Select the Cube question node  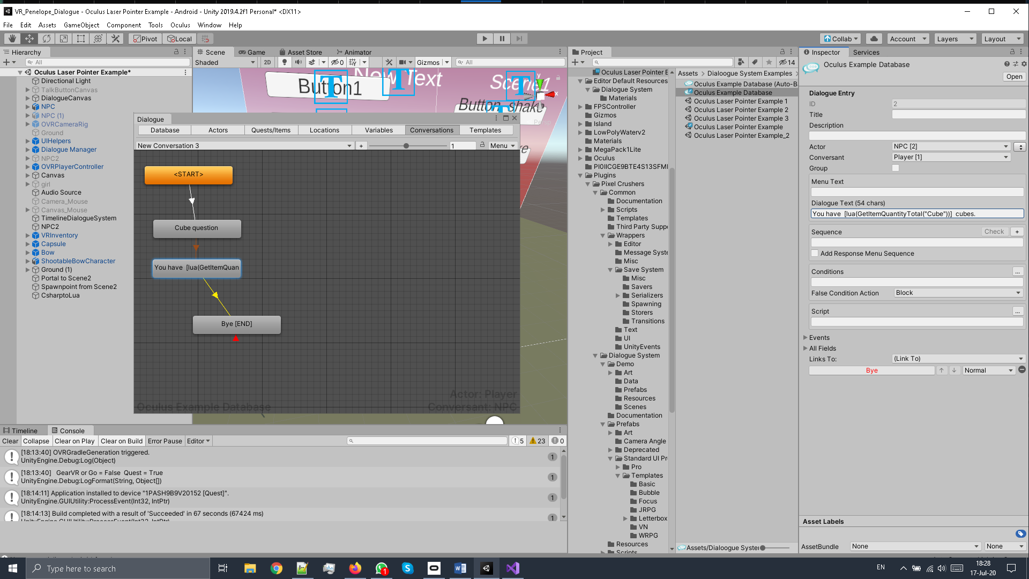click(197, 228)
